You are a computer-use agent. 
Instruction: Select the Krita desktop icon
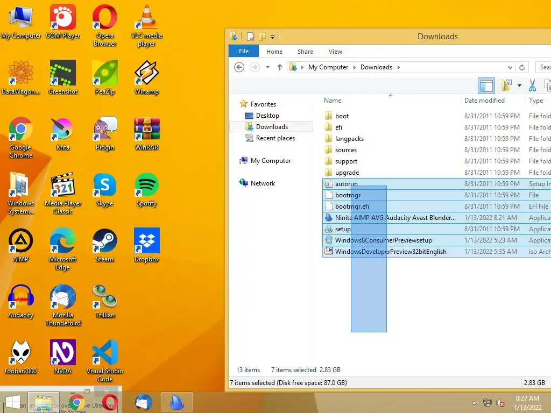coord(63,134)
